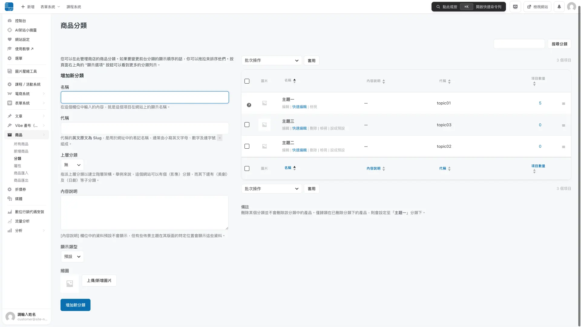Click the Vibe 畫布 icon
This screenshot has height=327, width=581.
click(10, 126)
